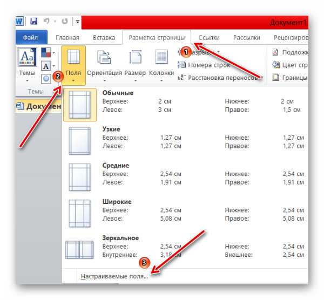Viewport: 324px width, 300px height.
Task: Click the Ориентация page icon
Action: [x=104, y=57]
